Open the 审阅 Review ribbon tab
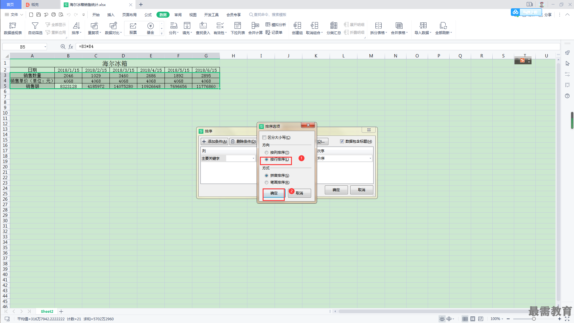The image size is (574, 323). [178, 15]
